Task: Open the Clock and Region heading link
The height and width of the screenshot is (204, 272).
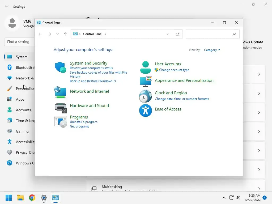Action: point(171,93)
